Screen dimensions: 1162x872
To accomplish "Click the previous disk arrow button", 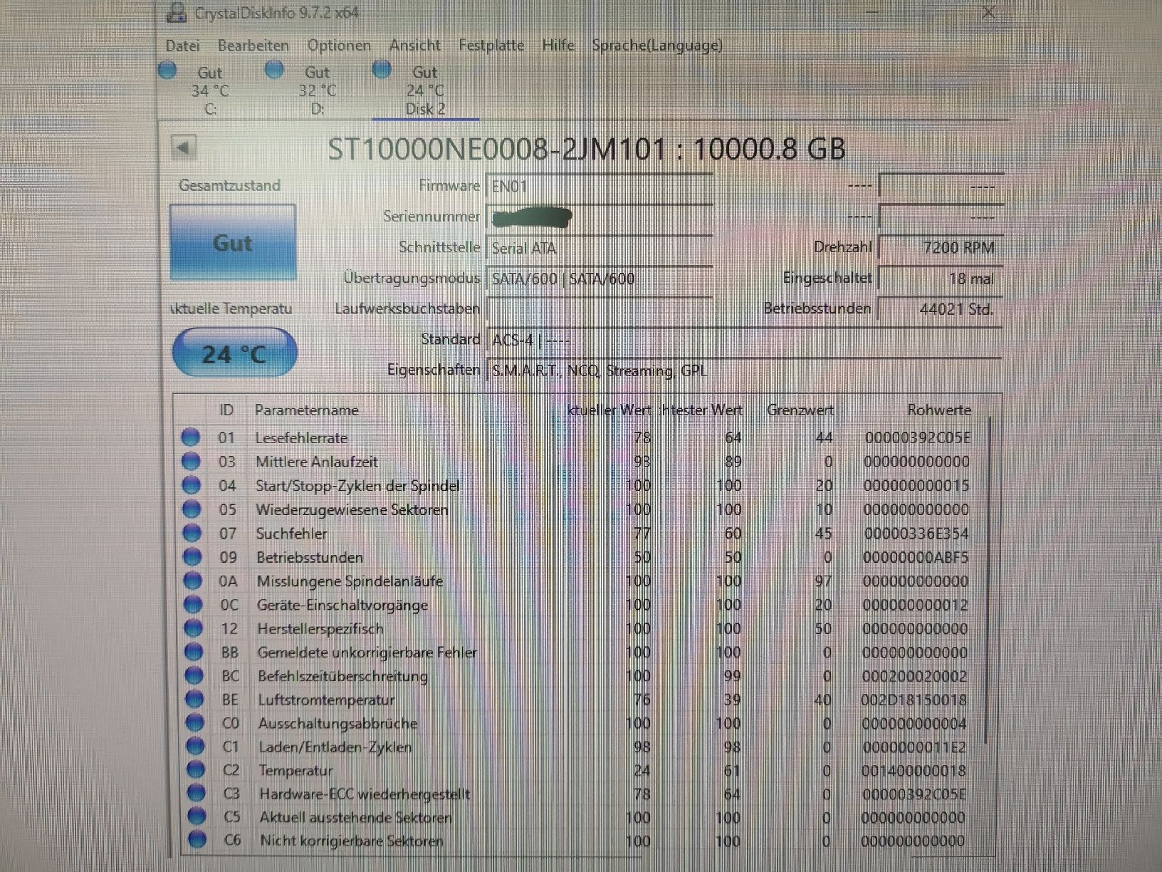I will [x=184, y=148].
